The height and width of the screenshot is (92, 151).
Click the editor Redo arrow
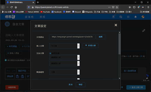coord(13,71)
